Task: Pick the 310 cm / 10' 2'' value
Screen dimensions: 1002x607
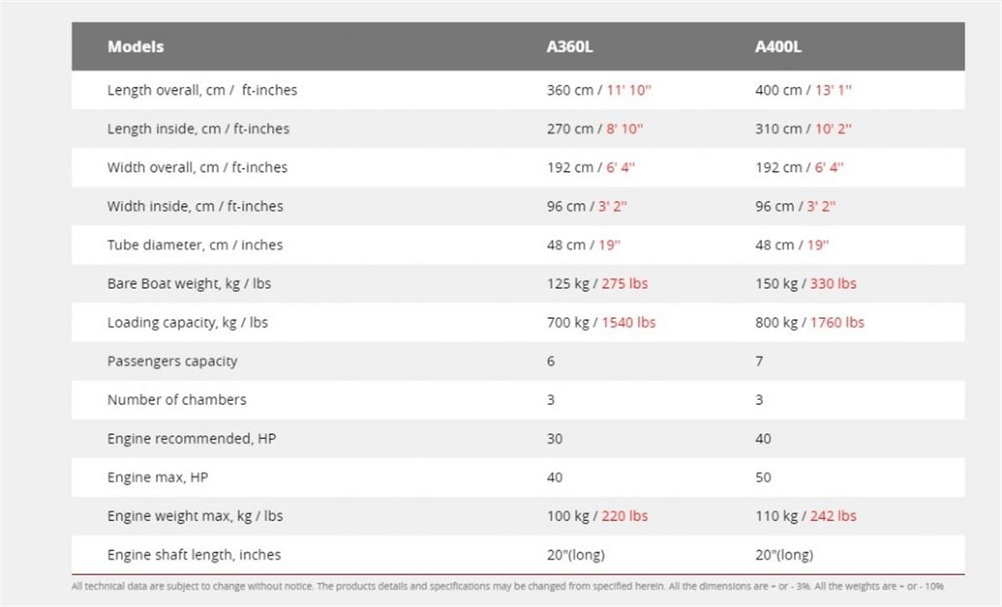Action: [803, 129]
